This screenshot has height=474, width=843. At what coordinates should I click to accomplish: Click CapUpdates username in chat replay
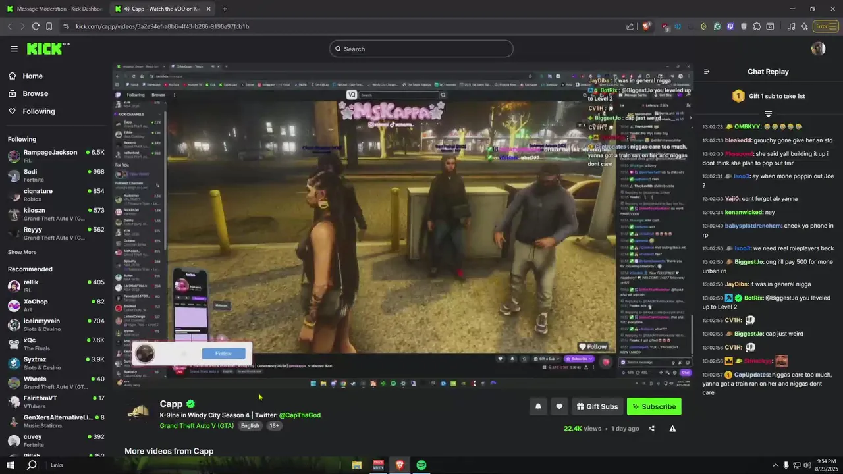point(752,375)
